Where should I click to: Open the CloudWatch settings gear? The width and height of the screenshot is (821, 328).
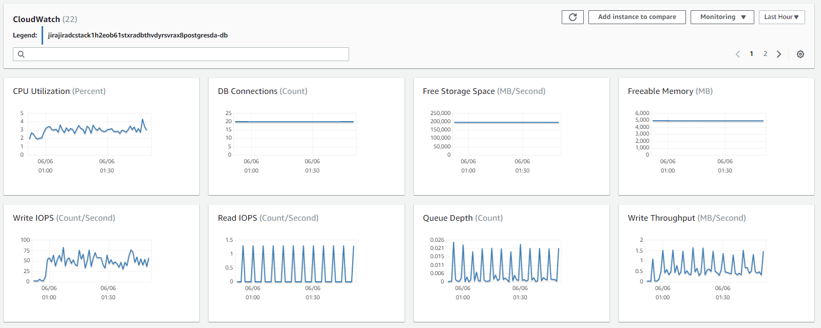(800, 54)
